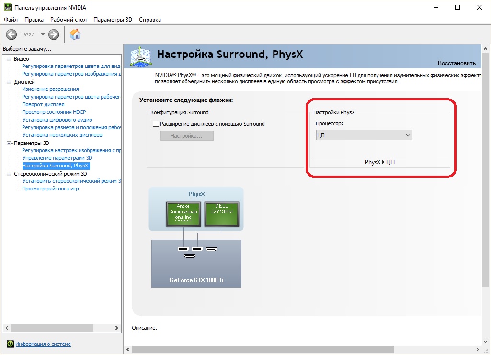This screenshot has height=355, width=491.
Task: Click the first connector port on GPU diagram
Action: coord(183,249)
